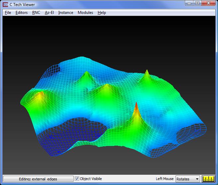Open the Editors menu

[x=22, y=13]
